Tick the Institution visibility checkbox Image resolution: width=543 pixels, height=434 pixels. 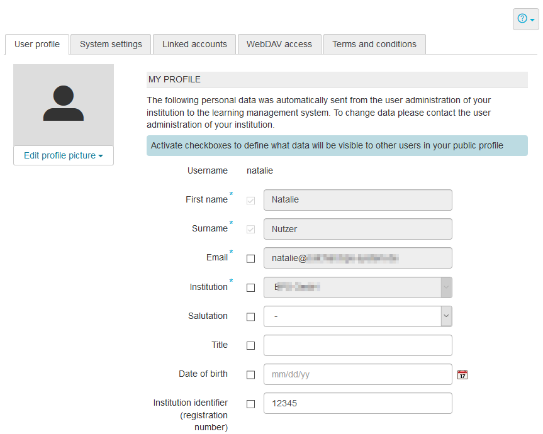tap(251, 287)
